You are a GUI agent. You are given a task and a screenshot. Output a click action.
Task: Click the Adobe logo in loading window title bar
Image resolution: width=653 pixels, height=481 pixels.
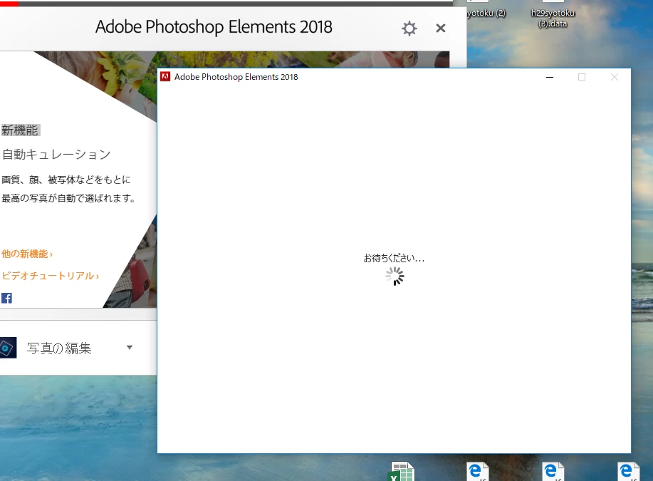165,77
